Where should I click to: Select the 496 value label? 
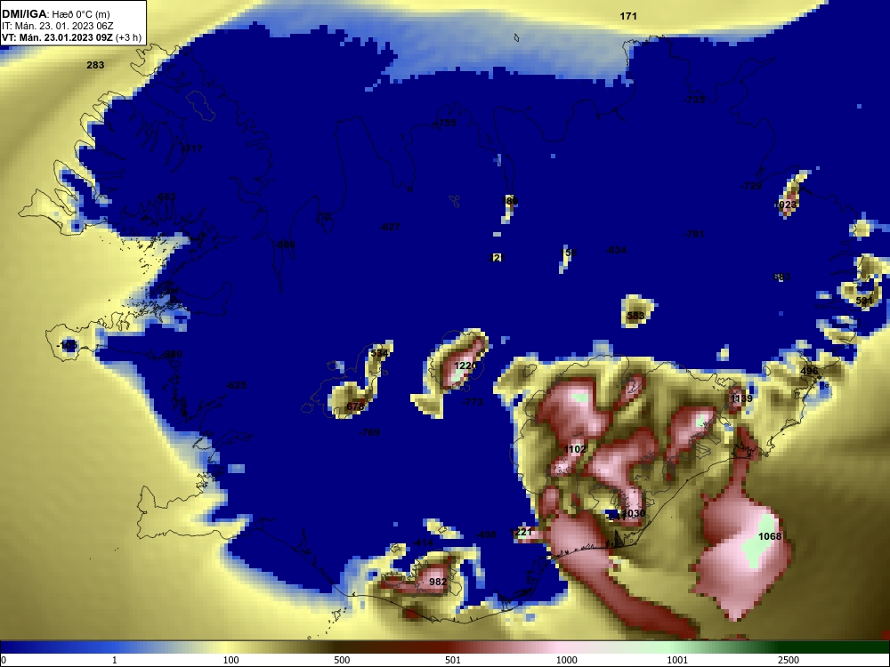pos(809,372)
